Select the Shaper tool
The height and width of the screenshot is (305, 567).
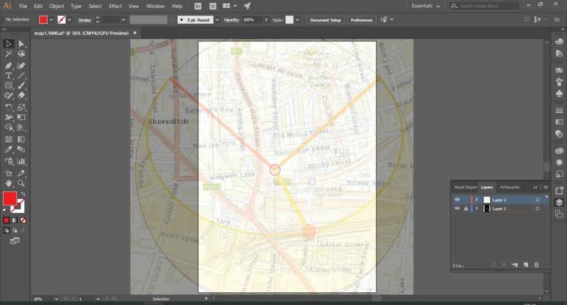[8, 96]
